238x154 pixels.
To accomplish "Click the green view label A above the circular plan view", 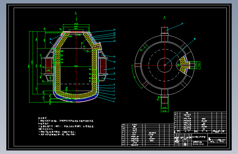I will 164,18.
